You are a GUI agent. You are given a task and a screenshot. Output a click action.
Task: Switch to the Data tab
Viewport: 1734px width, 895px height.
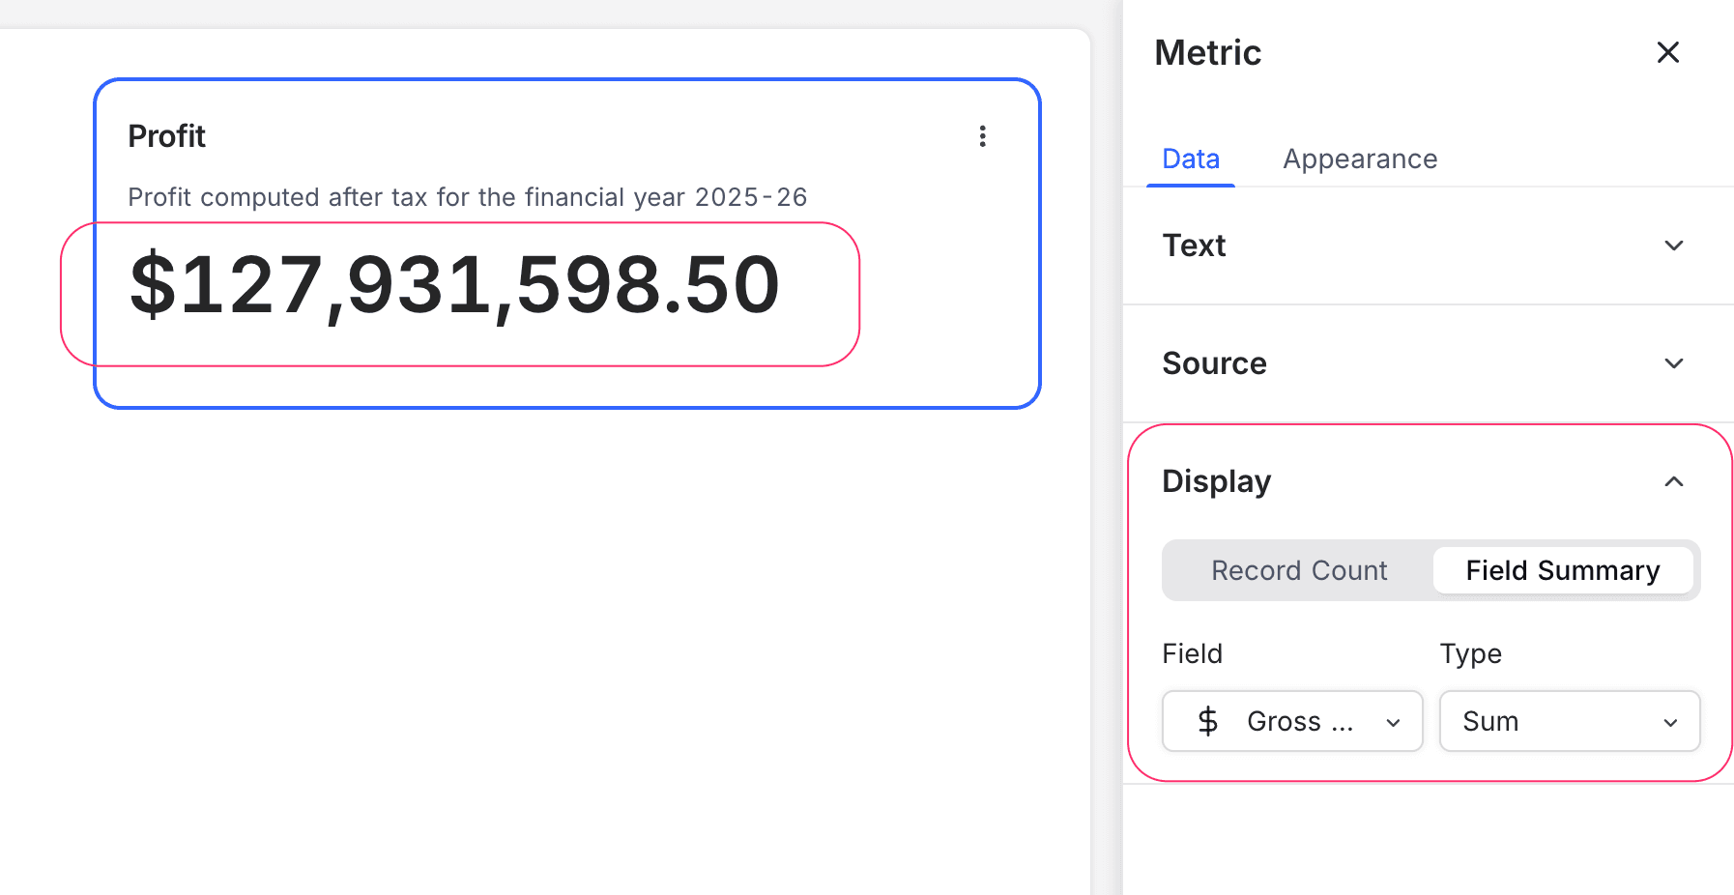coord(1190,159)
